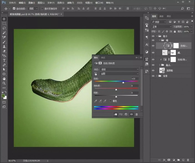This screenshot has width=195, height=163.
Task: Clip adjustment to layer below button
Action: point(115,114)
